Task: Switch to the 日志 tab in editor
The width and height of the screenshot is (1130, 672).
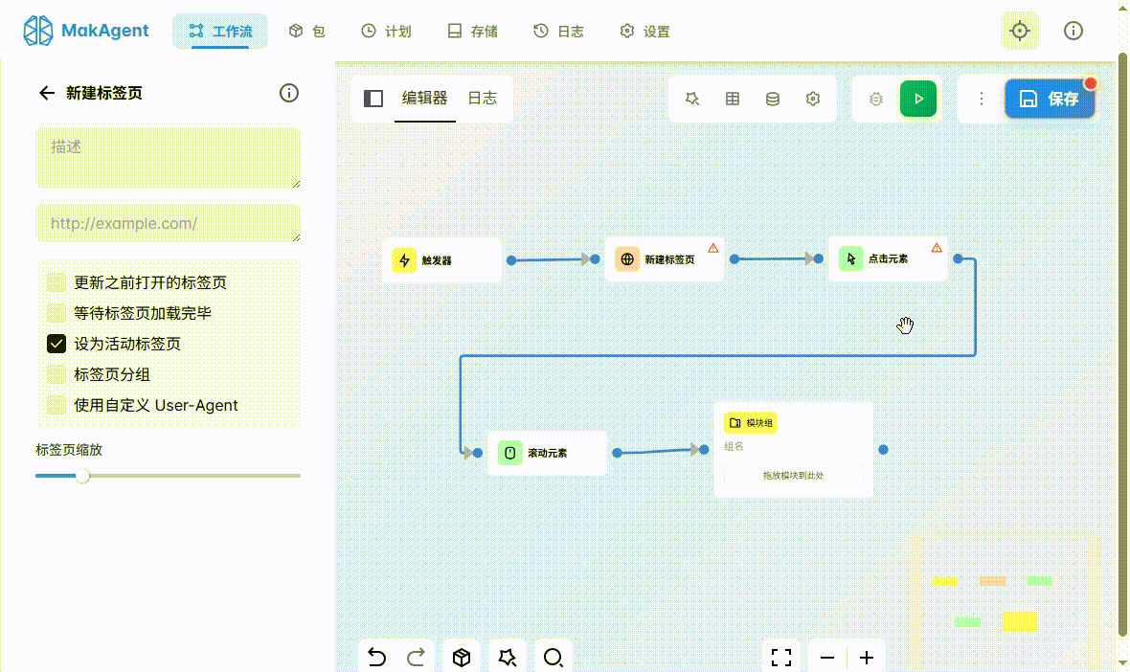Action: (x=482, y=98)
